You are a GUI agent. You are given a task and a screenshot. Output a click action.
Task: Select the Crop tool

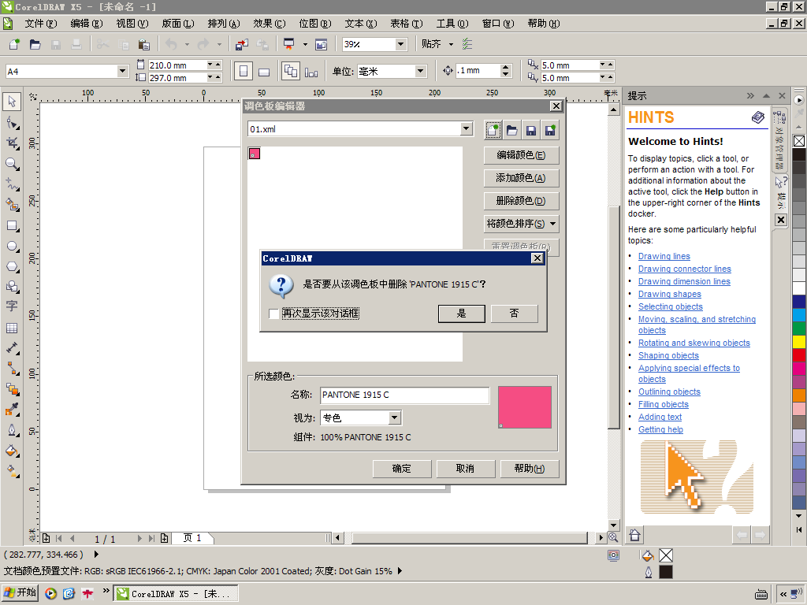click(12, 143)
